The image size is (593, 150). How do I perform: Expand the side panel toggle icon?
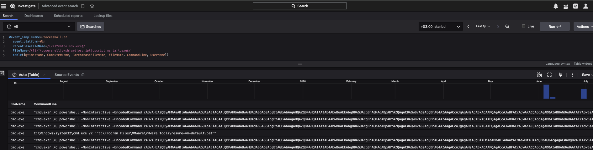tap(2, 73)
